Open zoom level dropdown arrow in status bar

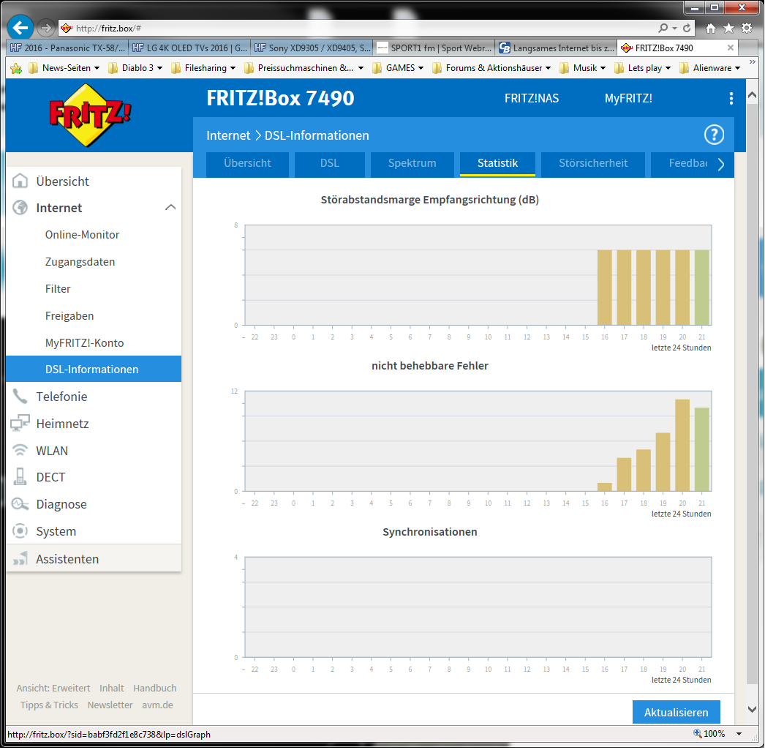point(739,734)
